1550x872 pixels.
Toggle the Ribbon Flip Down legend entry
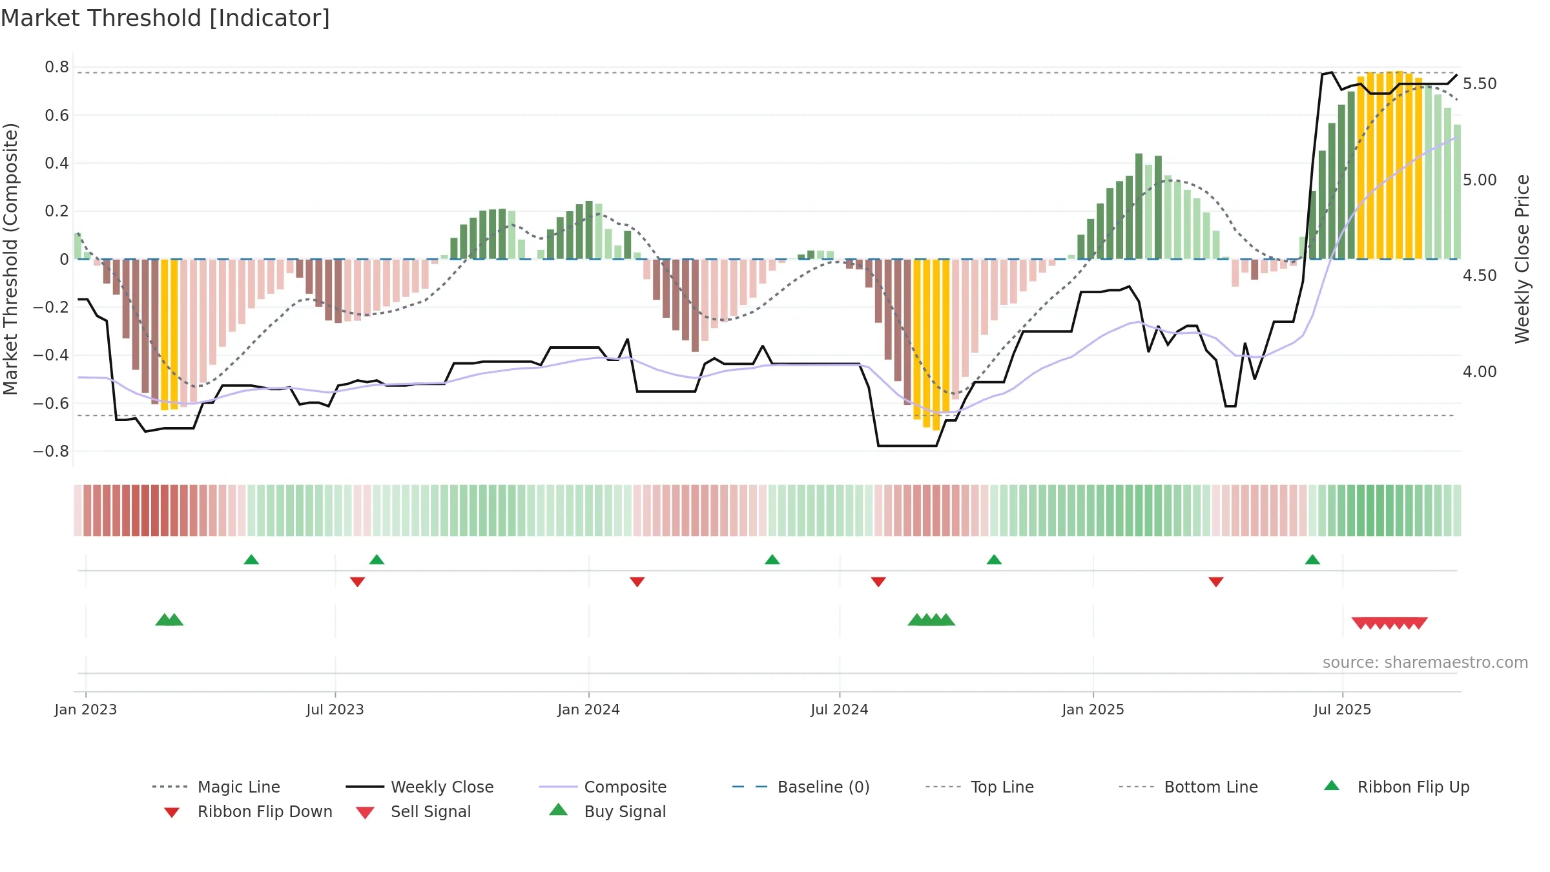coord(247,811)
